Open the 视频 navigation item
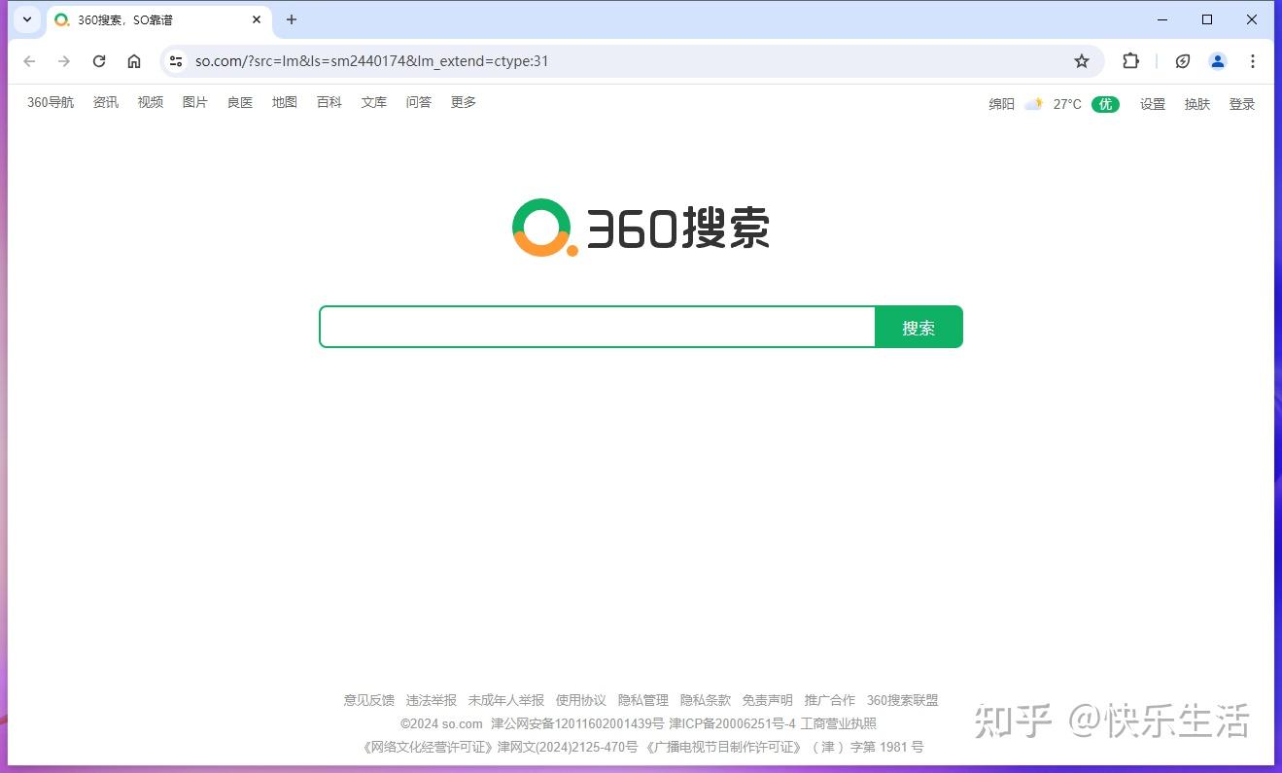The width and height of the screenshot is (1282, 773). [x=151, y=102]
